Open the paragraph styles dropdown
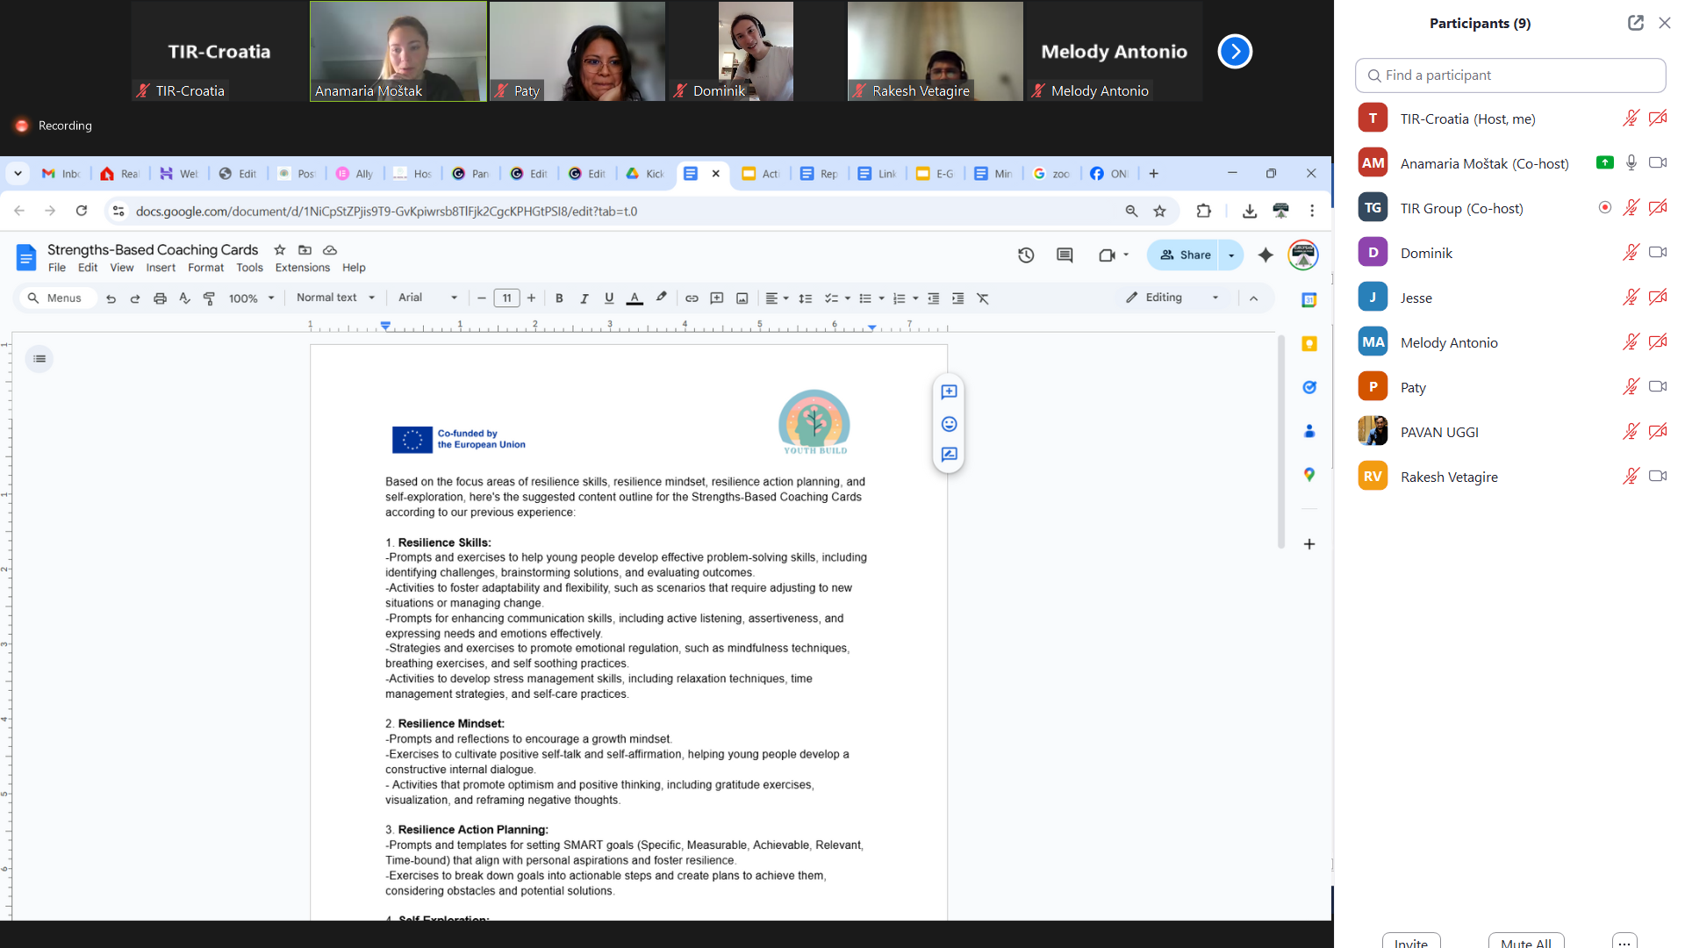Image resolution: width=1685 pixels, height=948 pixels. (x=334, y=298)
